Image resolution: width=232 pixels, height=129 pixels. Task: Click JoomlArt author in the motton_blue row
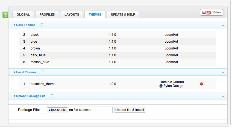click(171, 62)
